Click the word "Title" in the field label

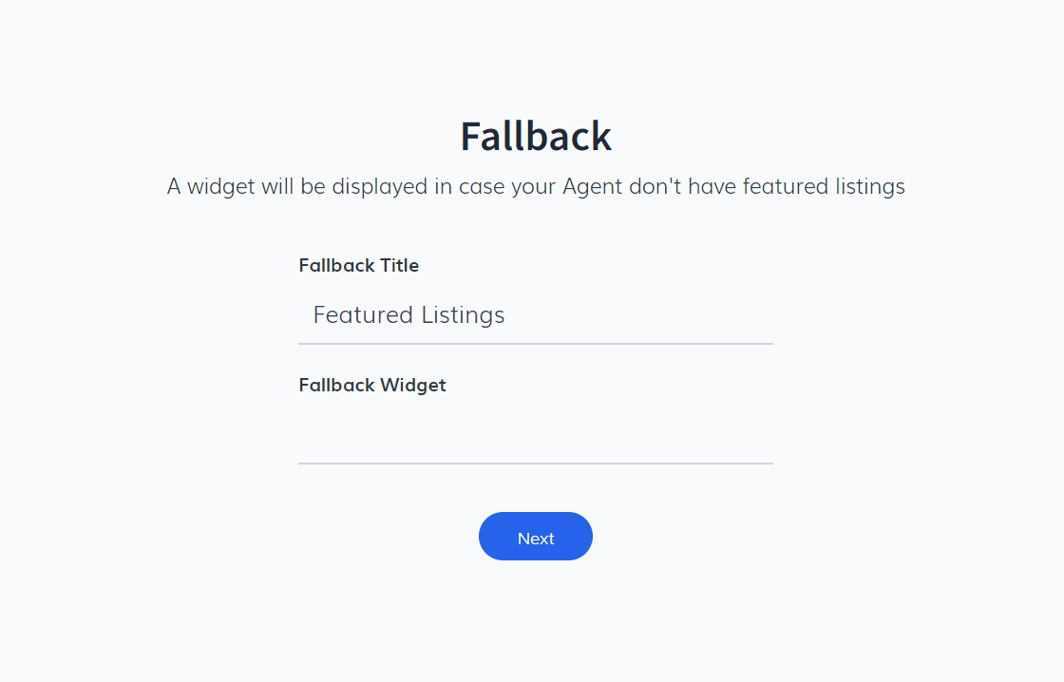point(399,266)
